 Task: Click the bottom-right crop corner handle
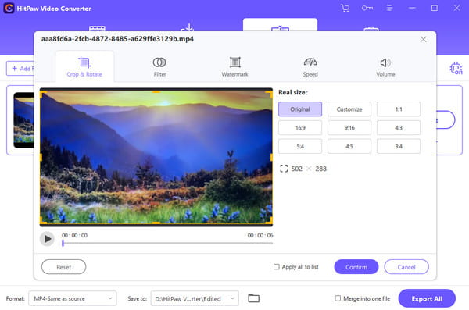270,221
